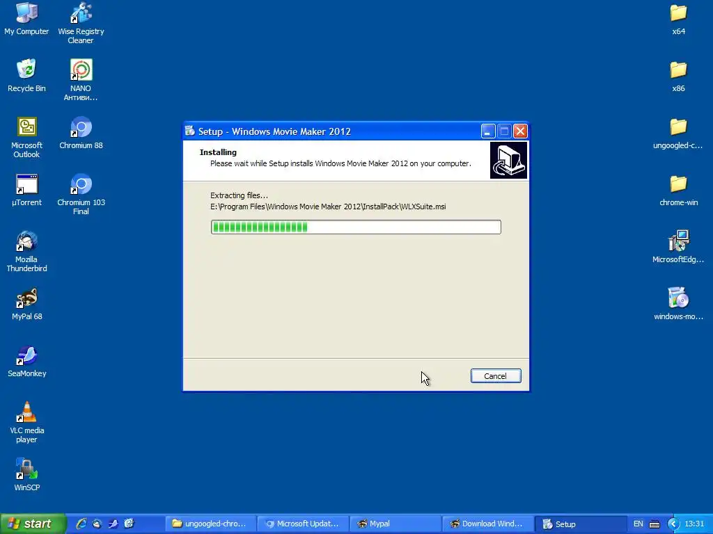Viewport: 713px width, 534px height.
Task: Switch to the Mypal taskbar button
Action: click(x=395, y=524)
